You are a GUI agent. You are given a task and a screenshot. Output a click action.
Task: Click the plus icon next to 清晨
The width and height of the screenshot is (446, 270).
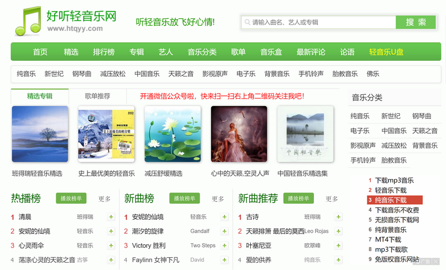[x=111, y=216]
